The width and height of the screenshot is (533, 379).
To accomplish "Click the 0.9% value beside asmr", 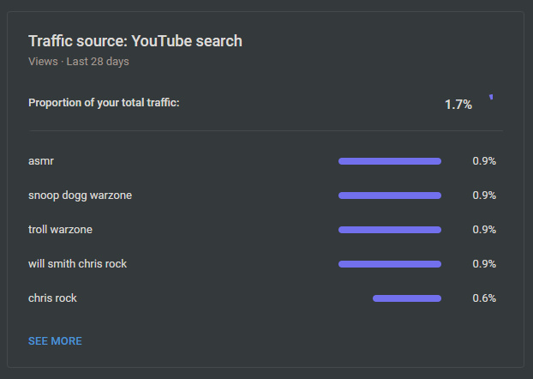I will pos(484,161).
